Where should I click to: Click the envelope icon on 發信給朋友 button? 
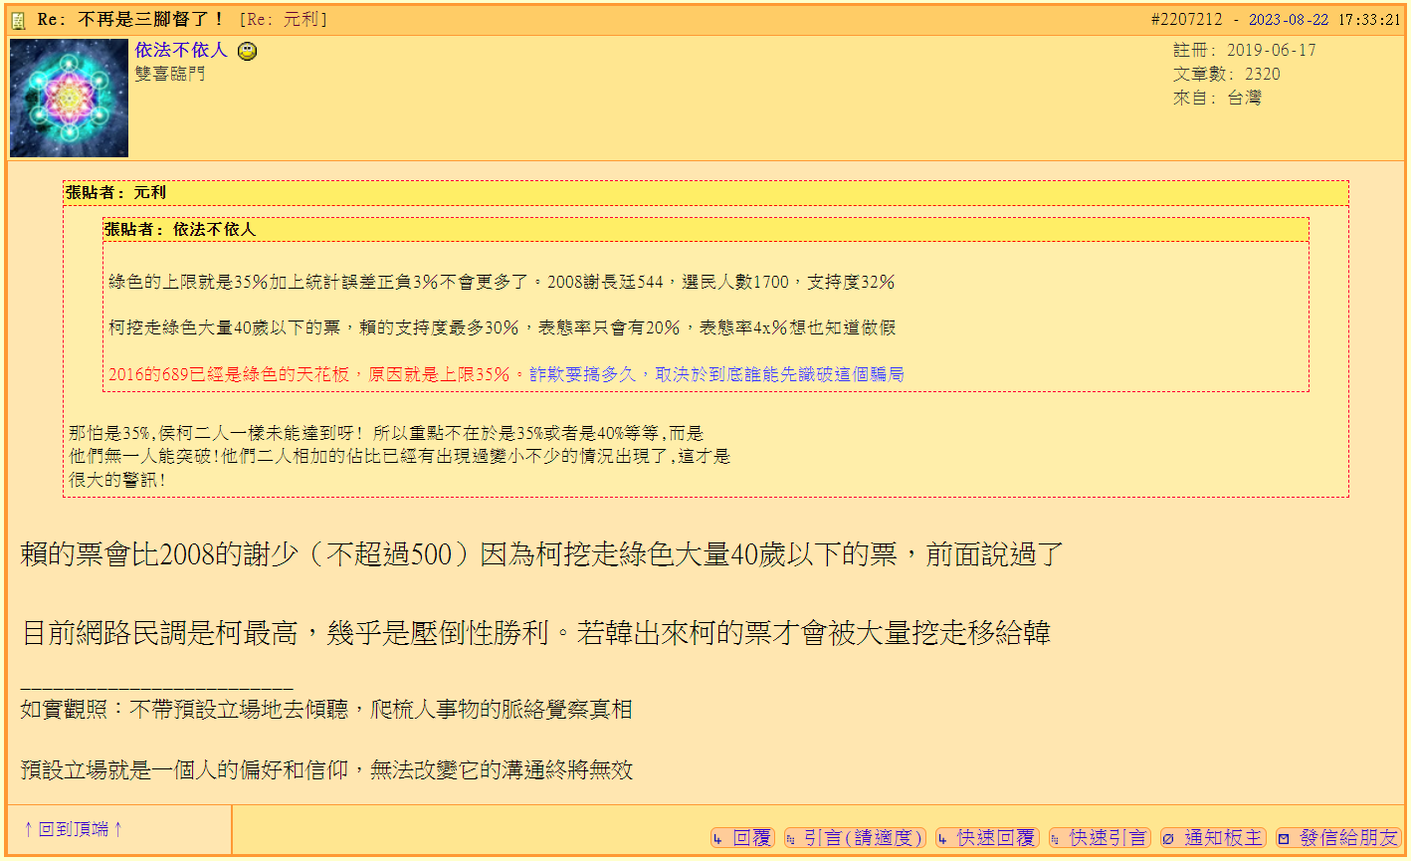pyautogui.click(x=1282, y=838)
